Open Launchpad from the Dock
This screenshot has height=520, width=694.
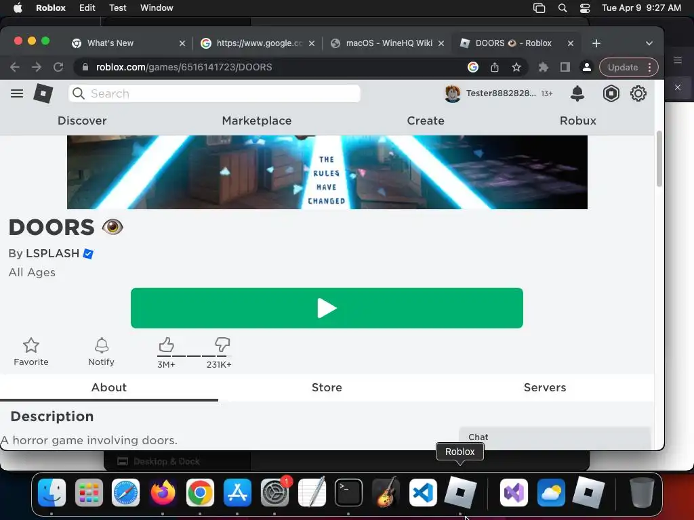click(x=89, y=493)
